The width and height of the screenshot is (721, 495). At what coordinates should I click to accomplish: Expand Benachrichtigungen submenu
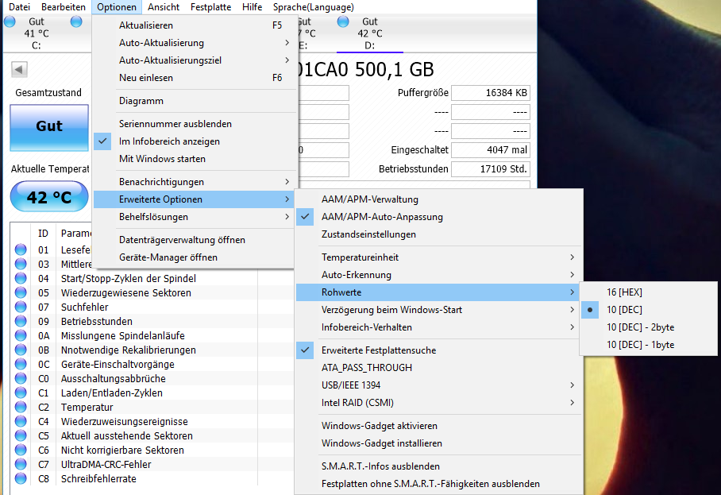194,182
